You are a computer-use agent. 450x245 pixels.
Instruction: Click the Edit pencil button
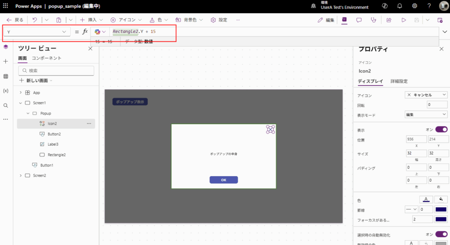pos(326,20)
